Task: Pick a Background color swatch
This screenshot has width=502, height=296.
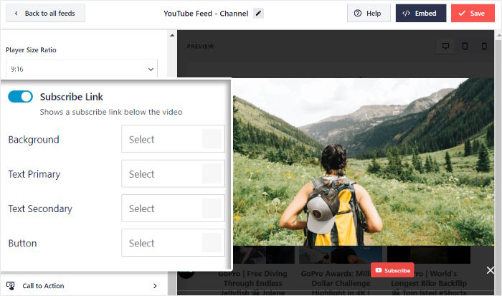Action: point(212,139)
